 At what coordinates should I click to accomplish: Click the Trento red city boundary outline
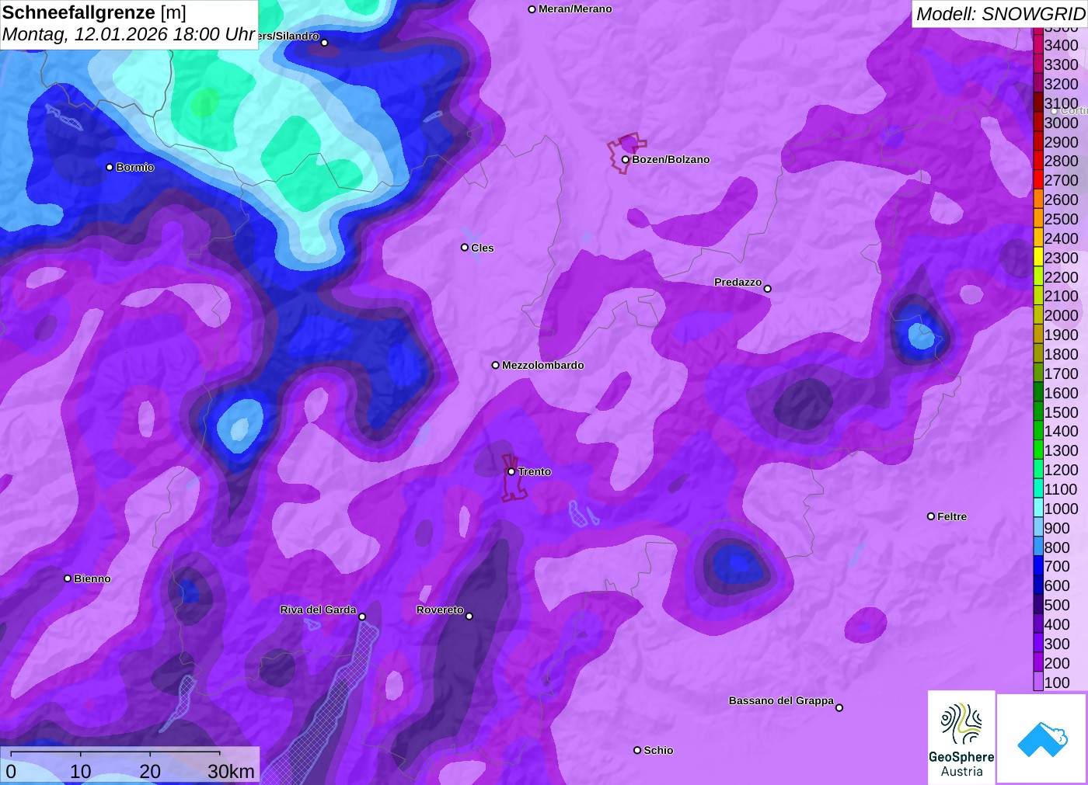click(514, 478)
